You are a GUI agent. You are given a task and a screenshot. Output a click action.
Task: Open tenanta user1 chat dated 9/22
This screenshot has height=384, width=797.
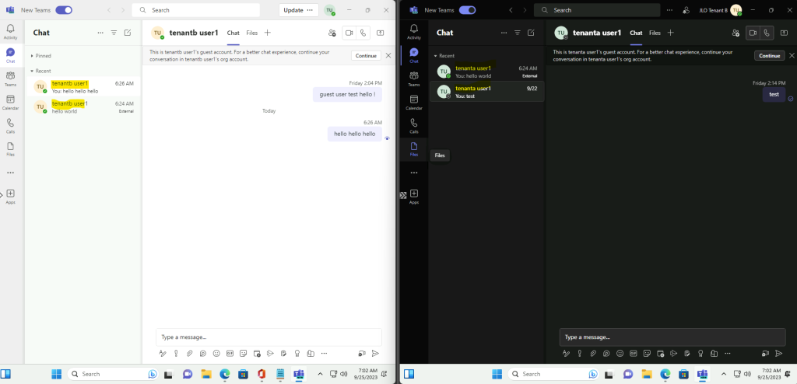[x=487, y=92]
